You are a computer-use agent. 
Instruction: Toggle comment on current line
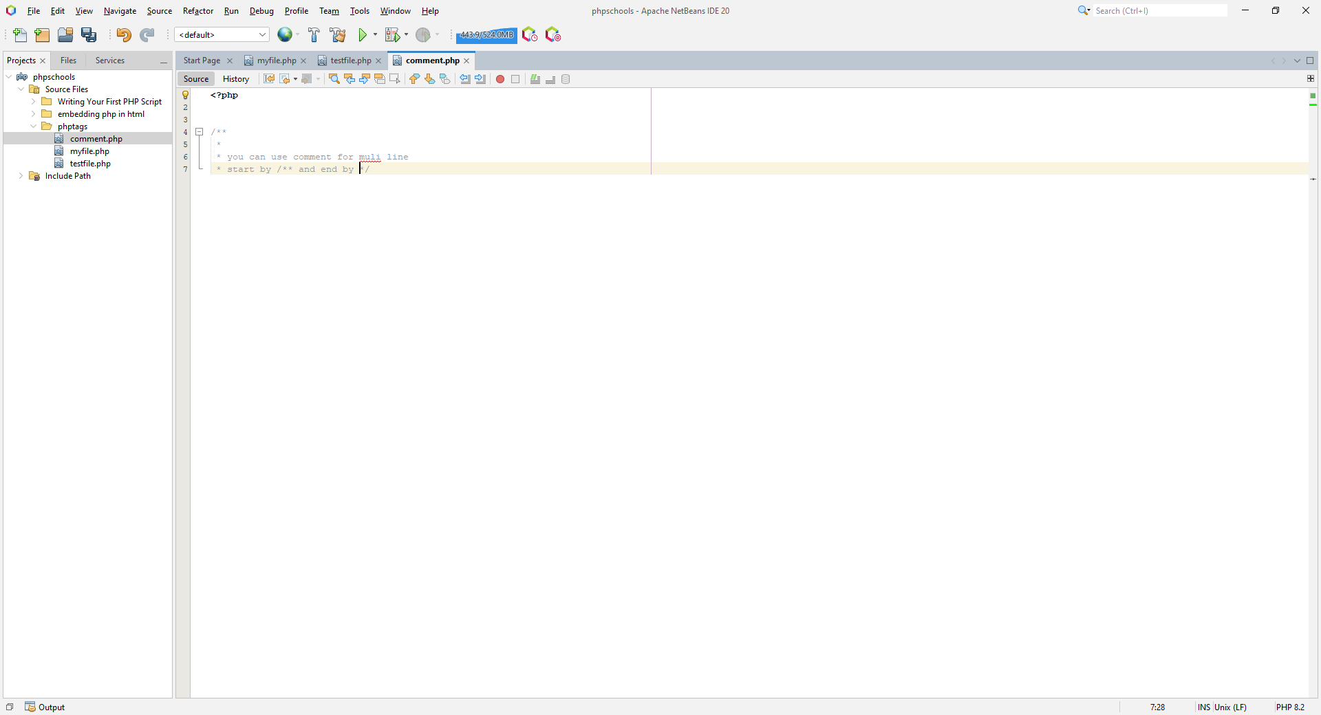point(535,79)
